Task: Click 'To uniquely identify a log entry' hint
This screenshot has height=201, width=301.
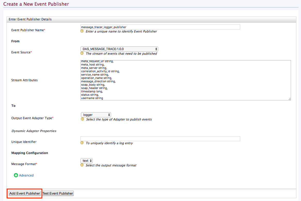Action: pyautogui.click(x=109, y=143)
